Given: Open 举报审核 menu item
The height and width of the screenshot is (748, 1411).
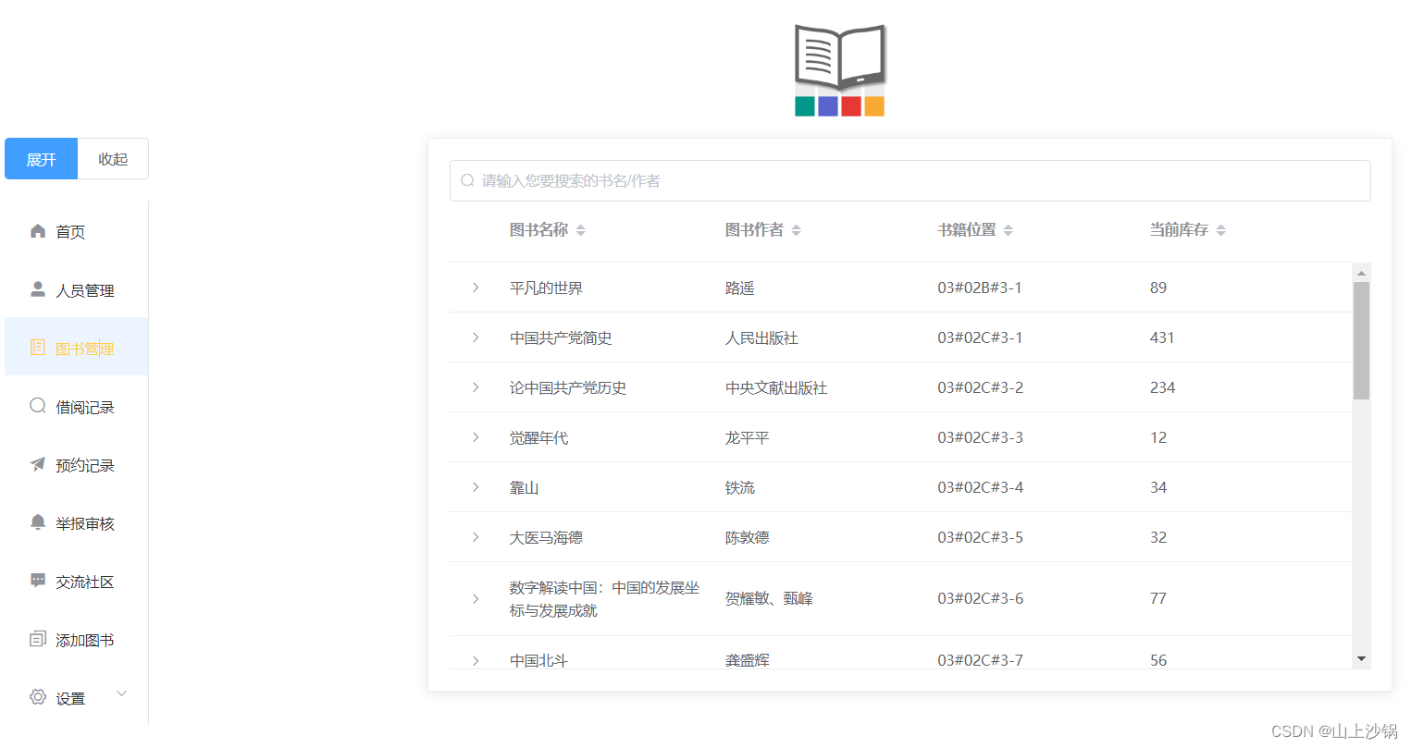Looking at the screenshot, I should (76, 522).
